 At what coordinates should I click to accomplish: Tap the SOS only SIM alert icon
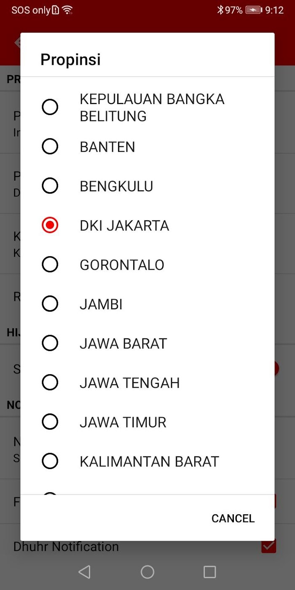coord(56,10)
